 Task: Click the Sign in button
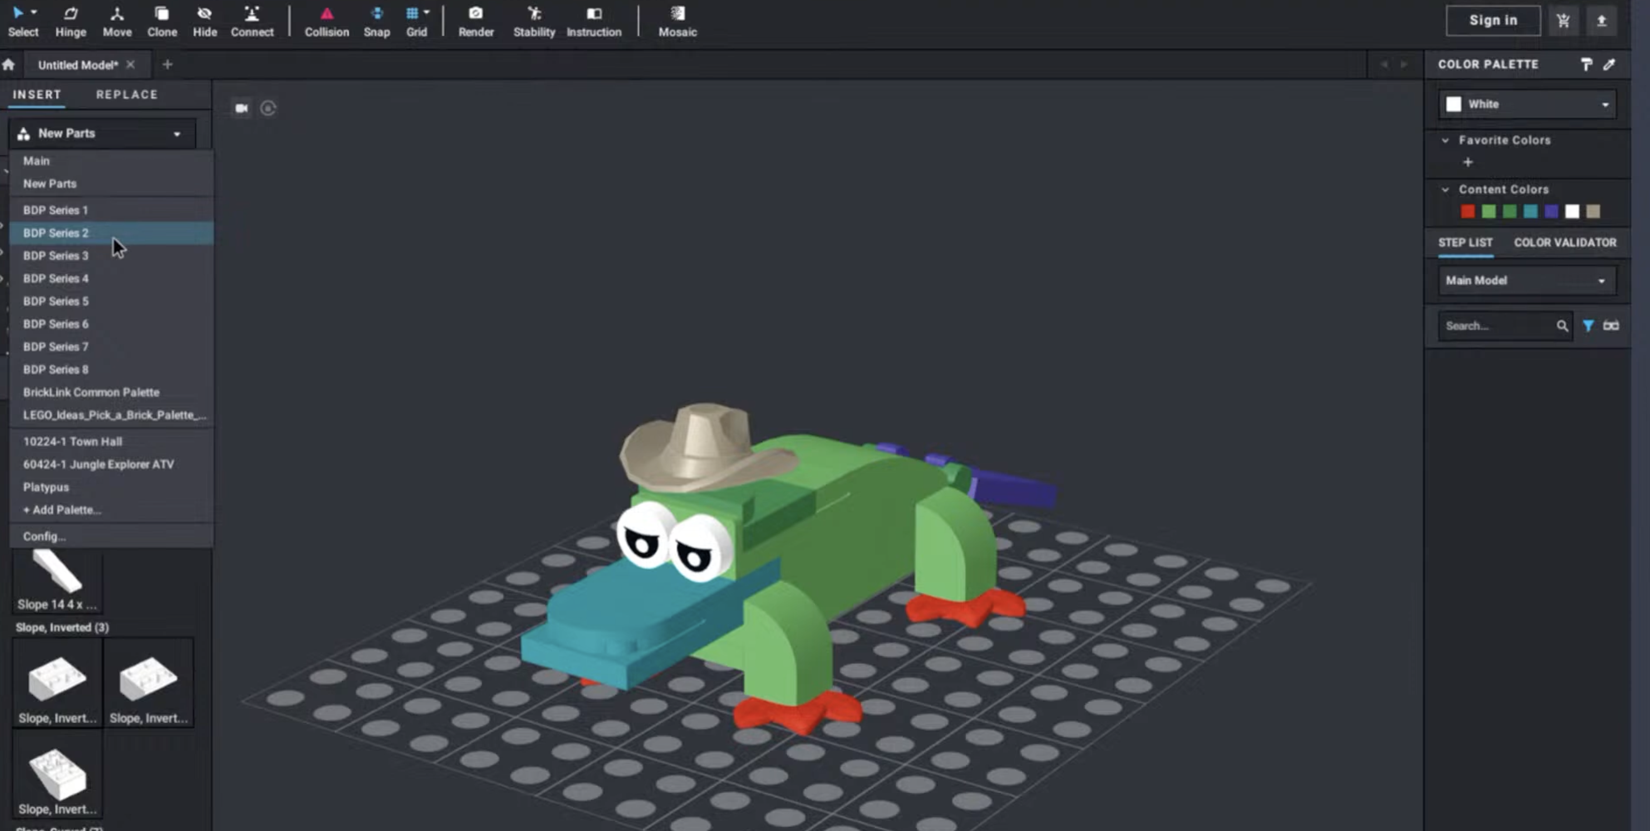point(1492,21)
